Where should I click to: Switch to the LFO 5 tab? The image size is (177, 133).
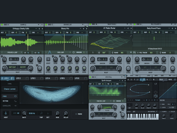click(62, 78)
